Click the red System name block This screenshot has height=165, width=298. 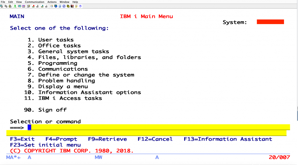(x=270, y=22)
